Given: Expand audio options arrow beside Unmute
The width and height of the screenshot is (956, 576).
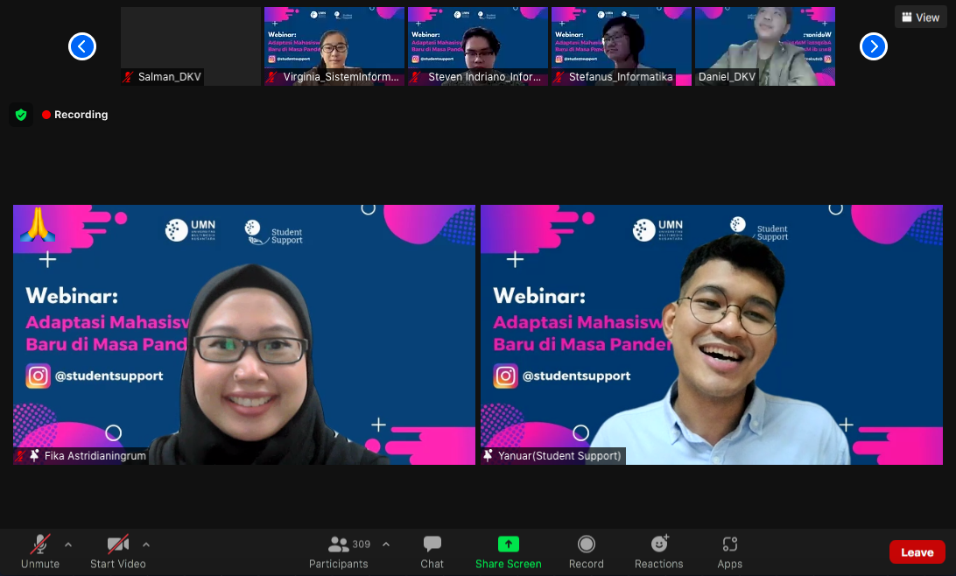Looking at the screenshot, I should (68, 544).
